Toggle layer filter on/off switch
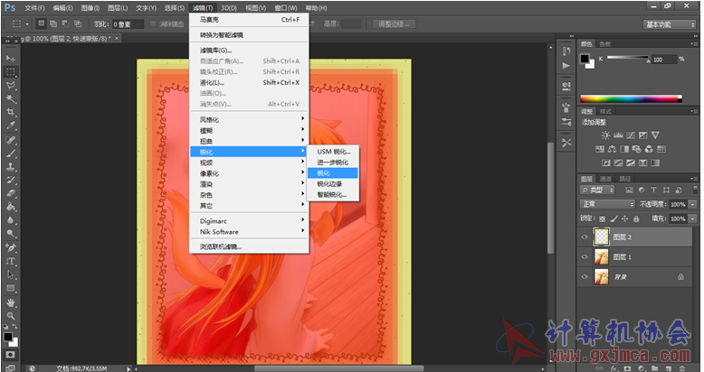The height and width of the screenshot is (372, 704). [694, 190]
